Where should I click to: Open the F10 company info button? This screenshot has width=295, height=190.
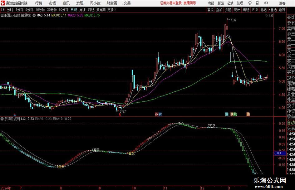(255, 10)
